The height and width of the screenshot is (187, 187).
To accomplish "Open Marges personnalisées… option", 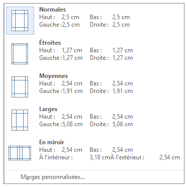I will pyautogui.click(x=53, y=177).
